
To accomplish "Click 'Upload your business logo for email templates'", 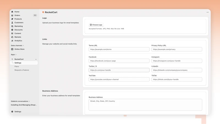I will point(61,23).
